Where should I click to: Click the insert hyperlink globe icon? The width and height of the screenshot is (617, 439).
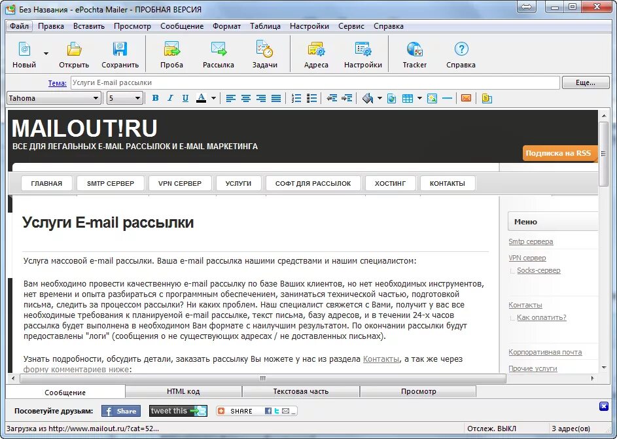(x=391, y=98)
